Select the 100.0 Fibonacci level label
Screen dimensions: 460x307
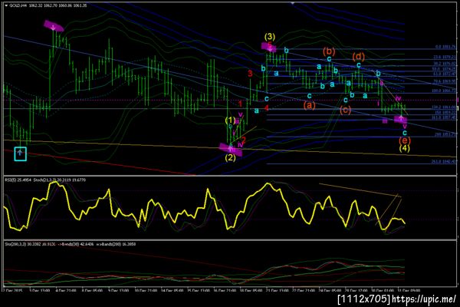[444, 91]
